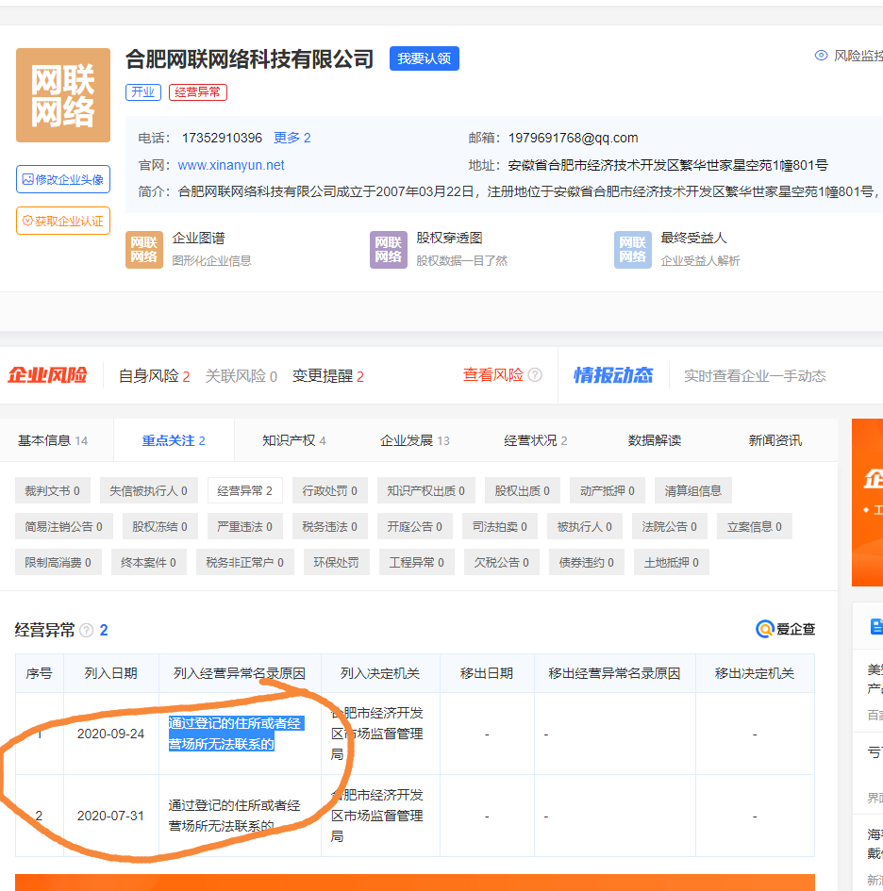Screen dimensions: 883x891
Task: Select 知识产权出质 0 filter tag
Action: 425,491
